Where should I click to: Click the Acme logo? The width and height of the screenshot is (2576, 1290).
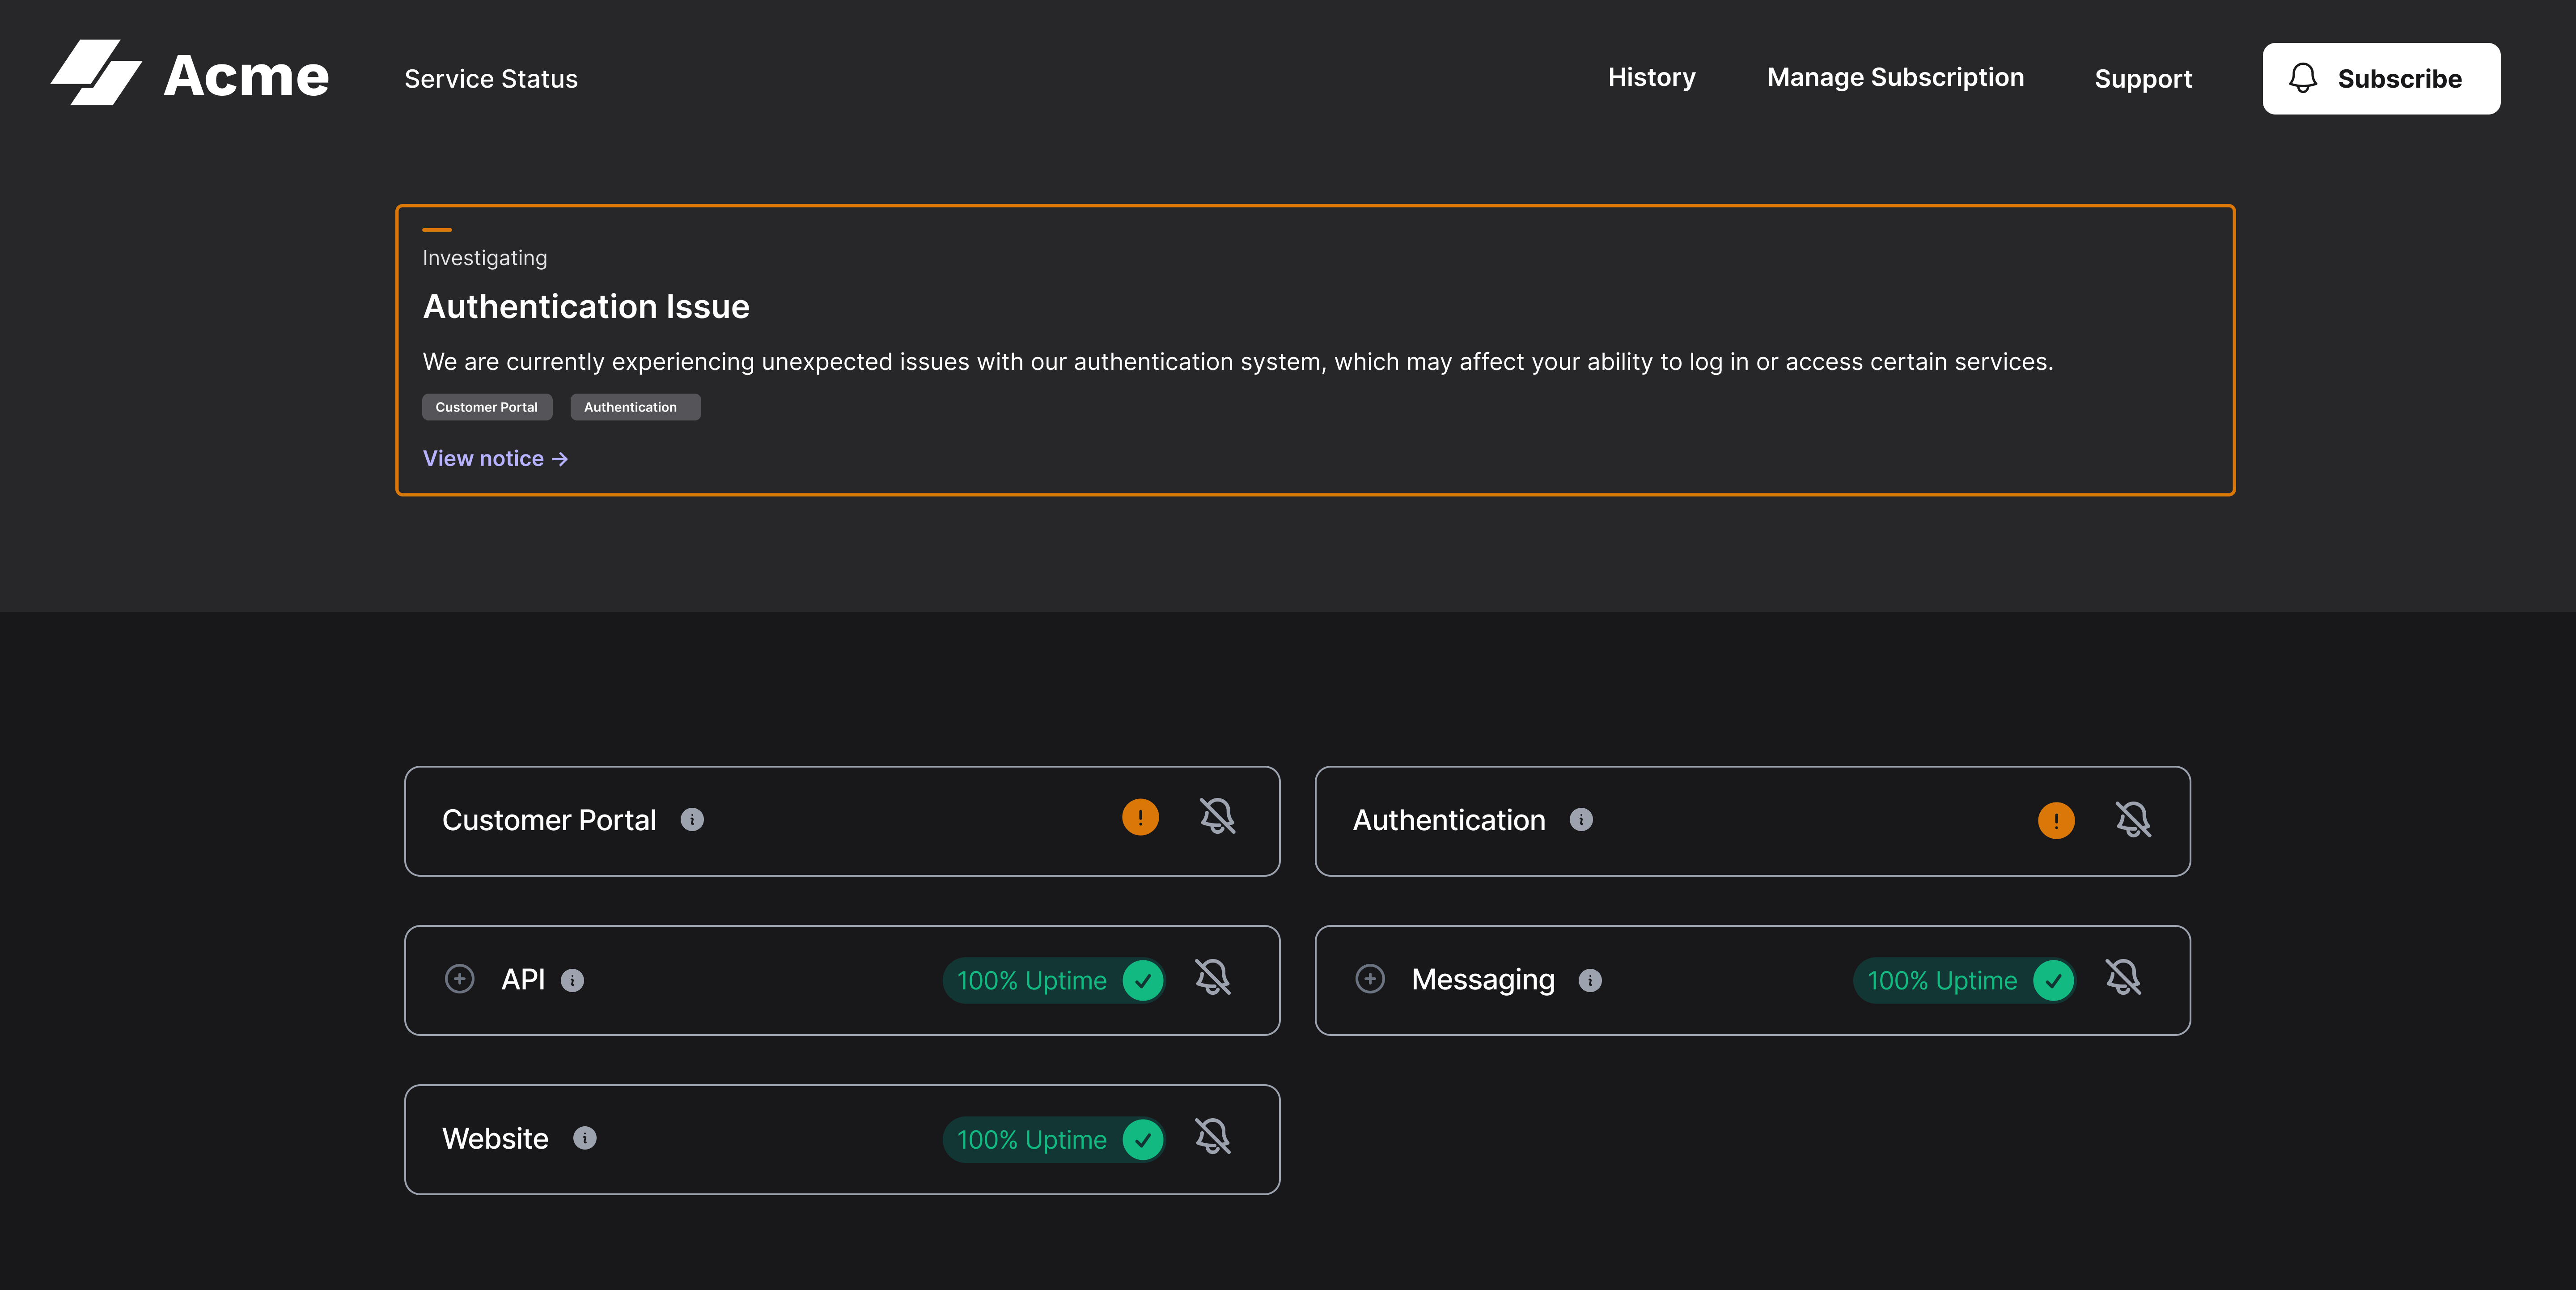[189, 73]
